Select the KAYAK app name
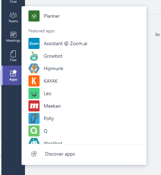Screen dimensions: 161x175 51,81
